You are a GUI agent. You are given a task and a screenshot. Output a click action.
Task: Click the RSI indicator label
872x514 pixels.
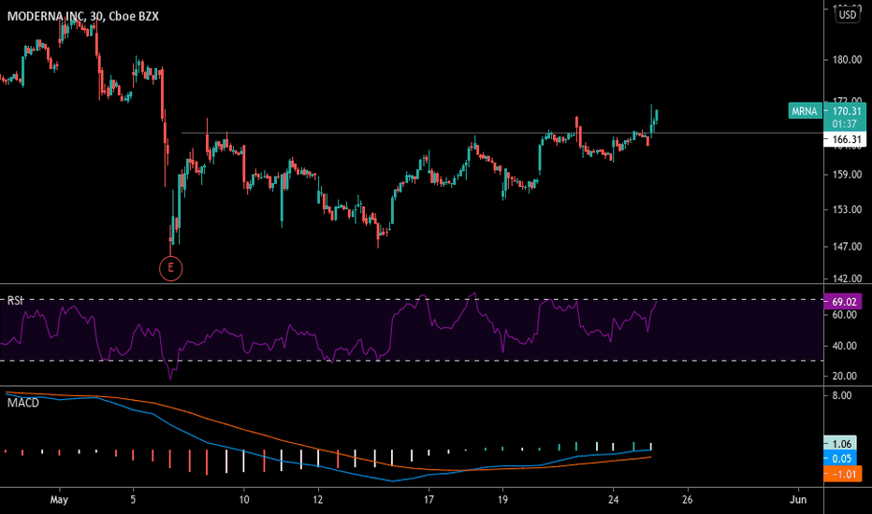pos(15,301)
